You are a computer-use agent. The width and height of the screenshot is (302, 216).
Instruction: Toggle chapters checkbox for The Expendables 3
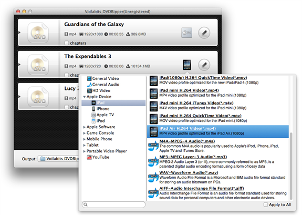point(67,75)
